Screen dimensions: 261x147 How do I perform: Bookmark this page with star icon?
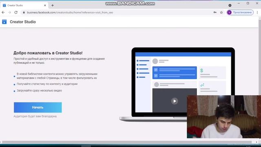click(221, 12)
